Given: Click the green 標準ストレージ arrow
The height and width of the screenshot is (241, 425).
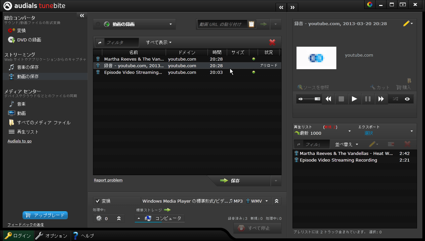Looking at the screenshot, I should pos(167,210).
